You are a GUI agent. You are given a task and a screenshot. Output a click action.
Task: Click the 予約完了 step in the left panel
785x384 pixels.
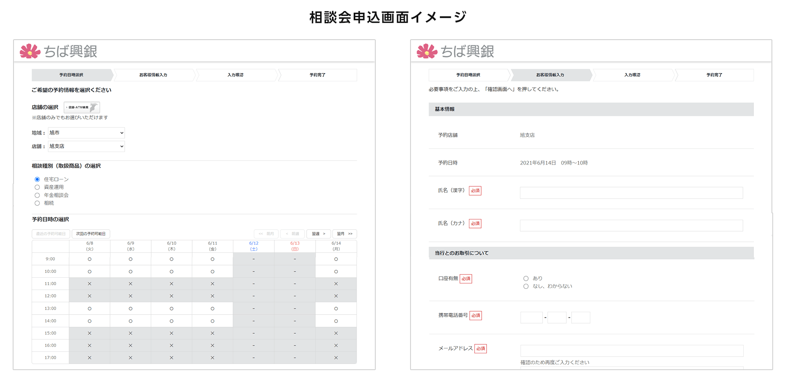[x=317, y=75]
